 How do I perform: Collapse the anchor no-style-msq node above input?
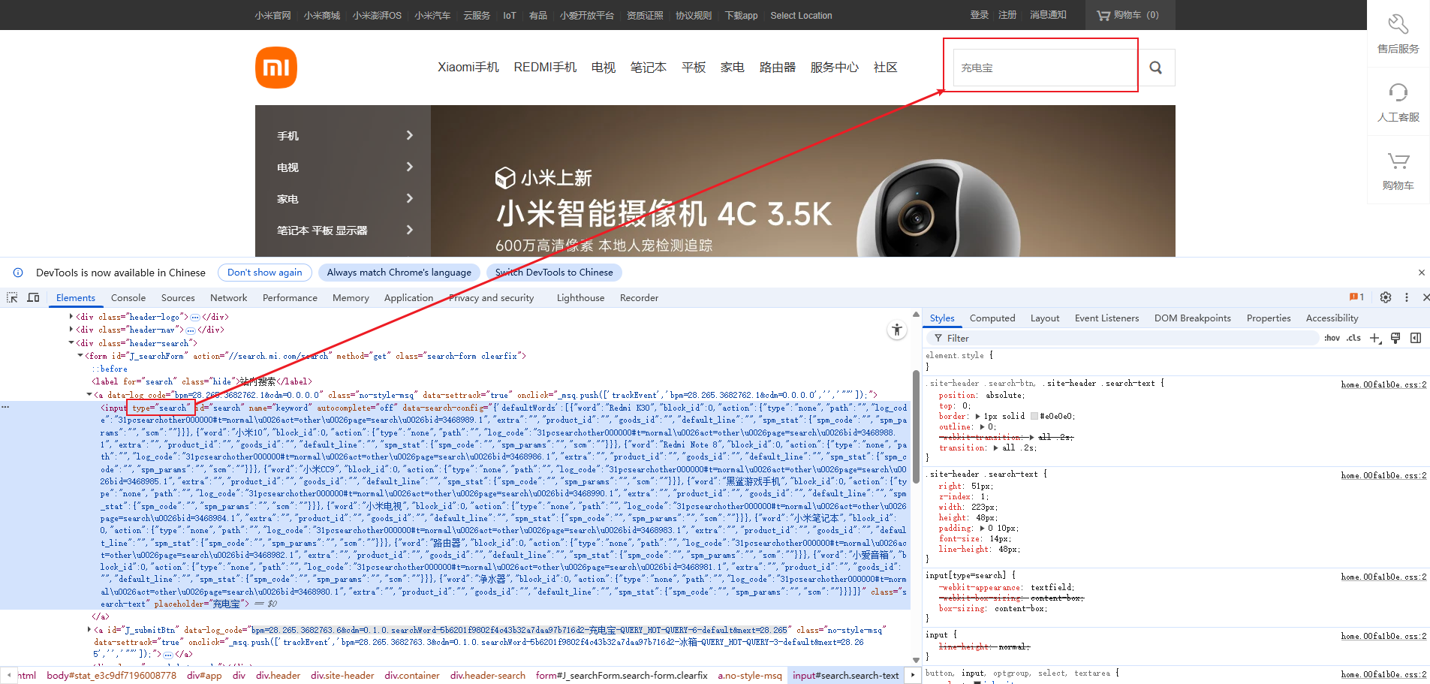pos(89,394)
